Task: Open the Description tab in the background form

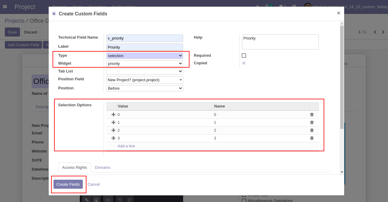Action: (x=42, y=107)
